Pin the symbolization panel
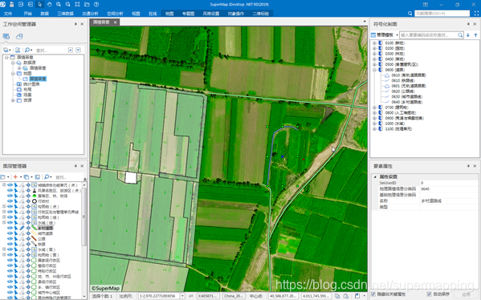This screenshot has width=481, height=300. pyautogui.click(x=468, y=24)
